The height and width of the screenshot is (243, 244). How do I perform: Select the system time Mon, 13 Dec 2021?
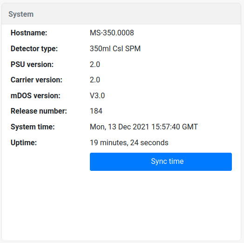click(x=119, y=127)
